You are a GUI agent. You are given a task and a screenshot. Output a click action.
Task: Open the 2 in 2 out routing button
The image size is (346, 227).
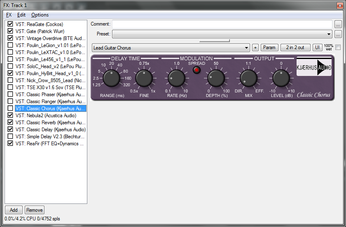(295, 48)
